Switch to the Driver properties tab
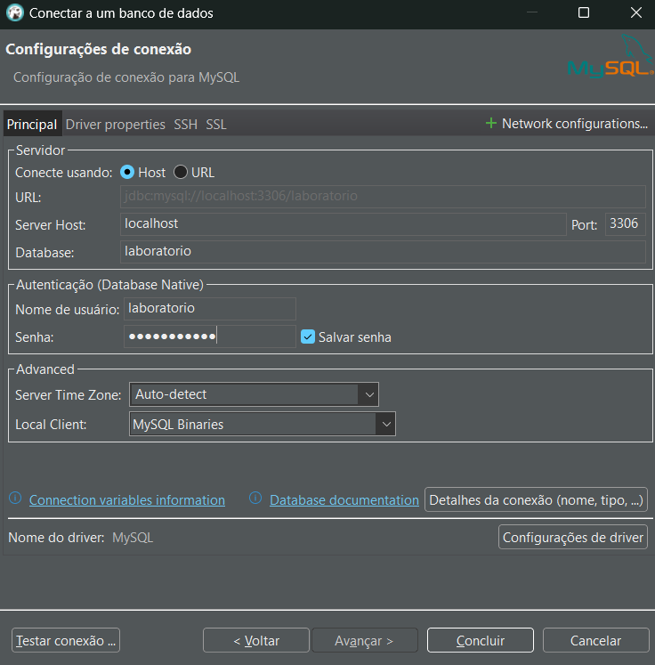Screen dimensions: 655x665 (116, 125)
